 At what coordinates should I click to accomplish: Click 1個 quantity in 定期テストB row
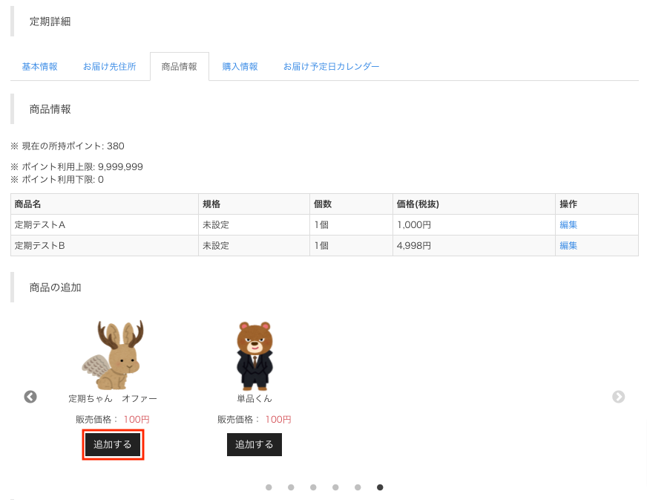[x=321, y=245]
